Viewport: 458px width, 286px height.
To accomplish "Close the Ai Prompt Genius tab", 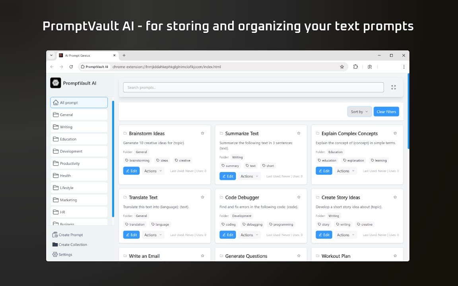I will (114, 55).
